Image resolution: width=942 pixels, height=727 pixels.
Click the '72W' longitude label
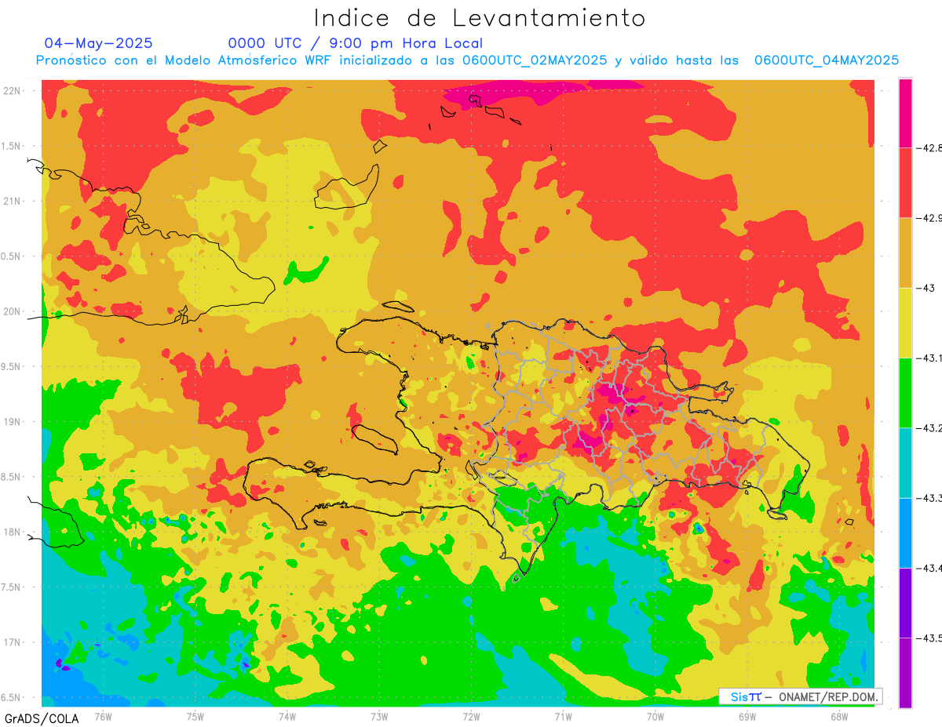coord(471,717)
